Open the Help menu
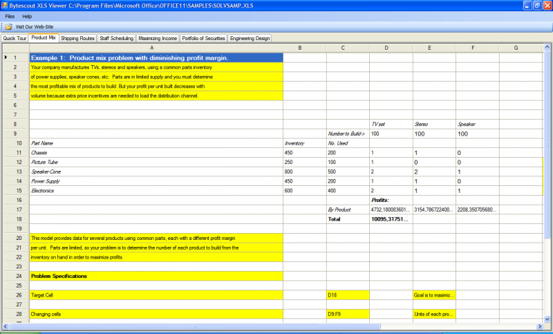This screenshot has width=553, height=334. [27, 16]
